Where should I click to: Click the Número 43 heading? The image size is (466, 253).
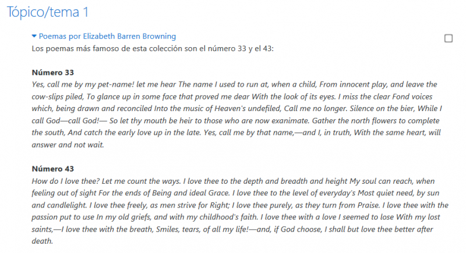(x=53, y=169)
